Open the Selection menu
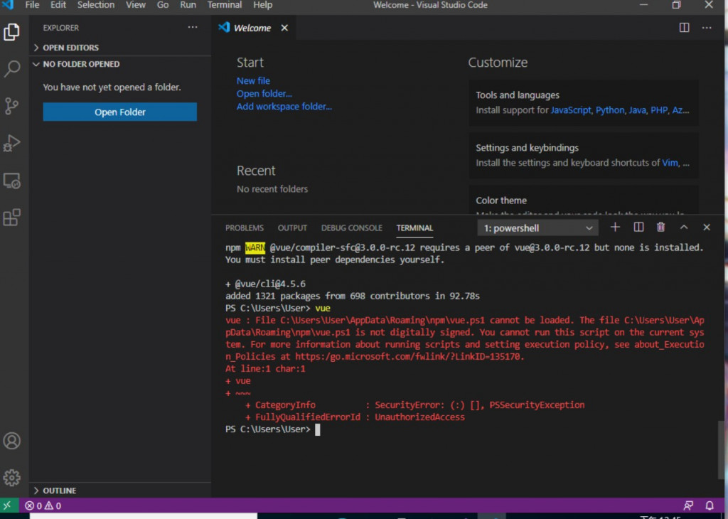The width and height of the screenshot is (728, 519). pos(96,5)
